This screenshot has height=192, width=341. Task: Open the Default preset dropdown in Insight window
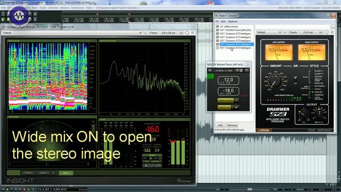coord(72,33)
